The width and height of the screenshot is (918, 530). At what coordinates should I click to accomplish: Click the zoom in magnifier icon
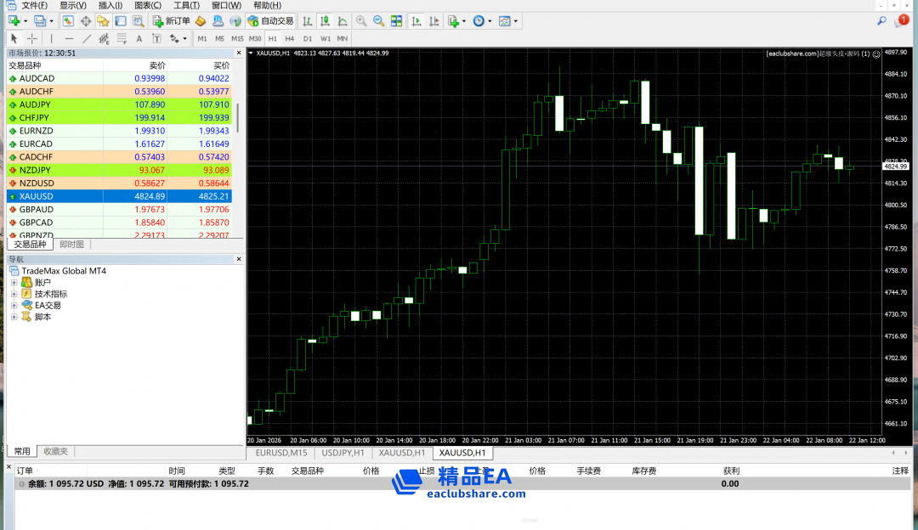pyautogui.click(x=361, y=20)
